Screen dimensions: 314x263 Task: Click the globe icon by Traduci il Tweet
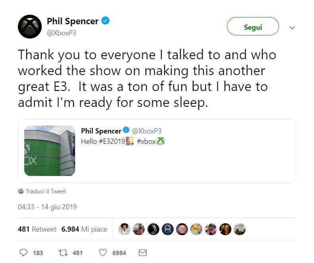[21, 191]
